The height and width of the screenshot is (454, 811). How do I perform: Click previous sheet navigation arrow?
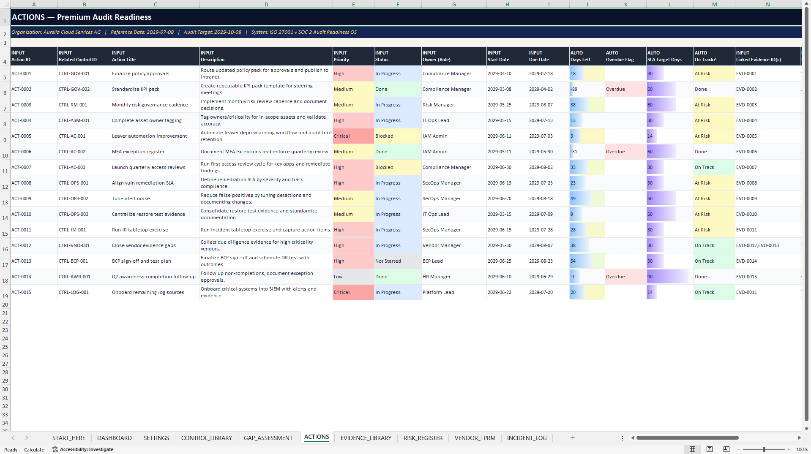coord(13,438)
